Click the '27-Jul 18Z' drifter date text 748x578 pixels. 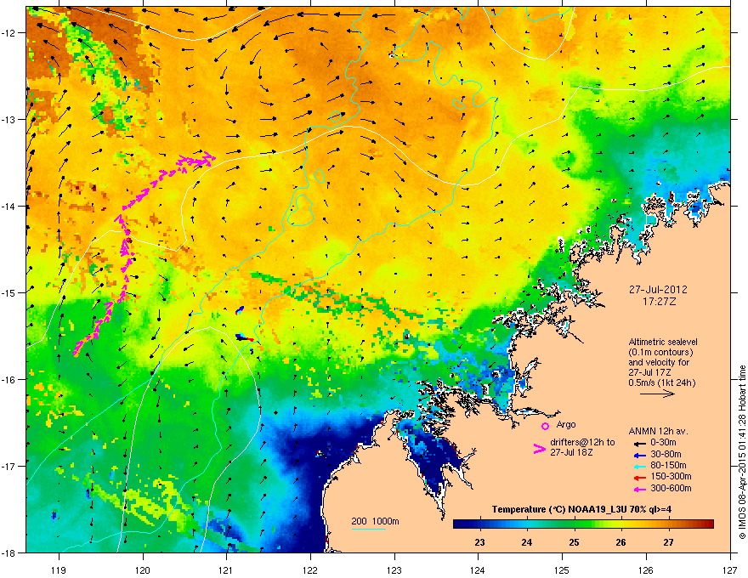(x=571, y=452)
